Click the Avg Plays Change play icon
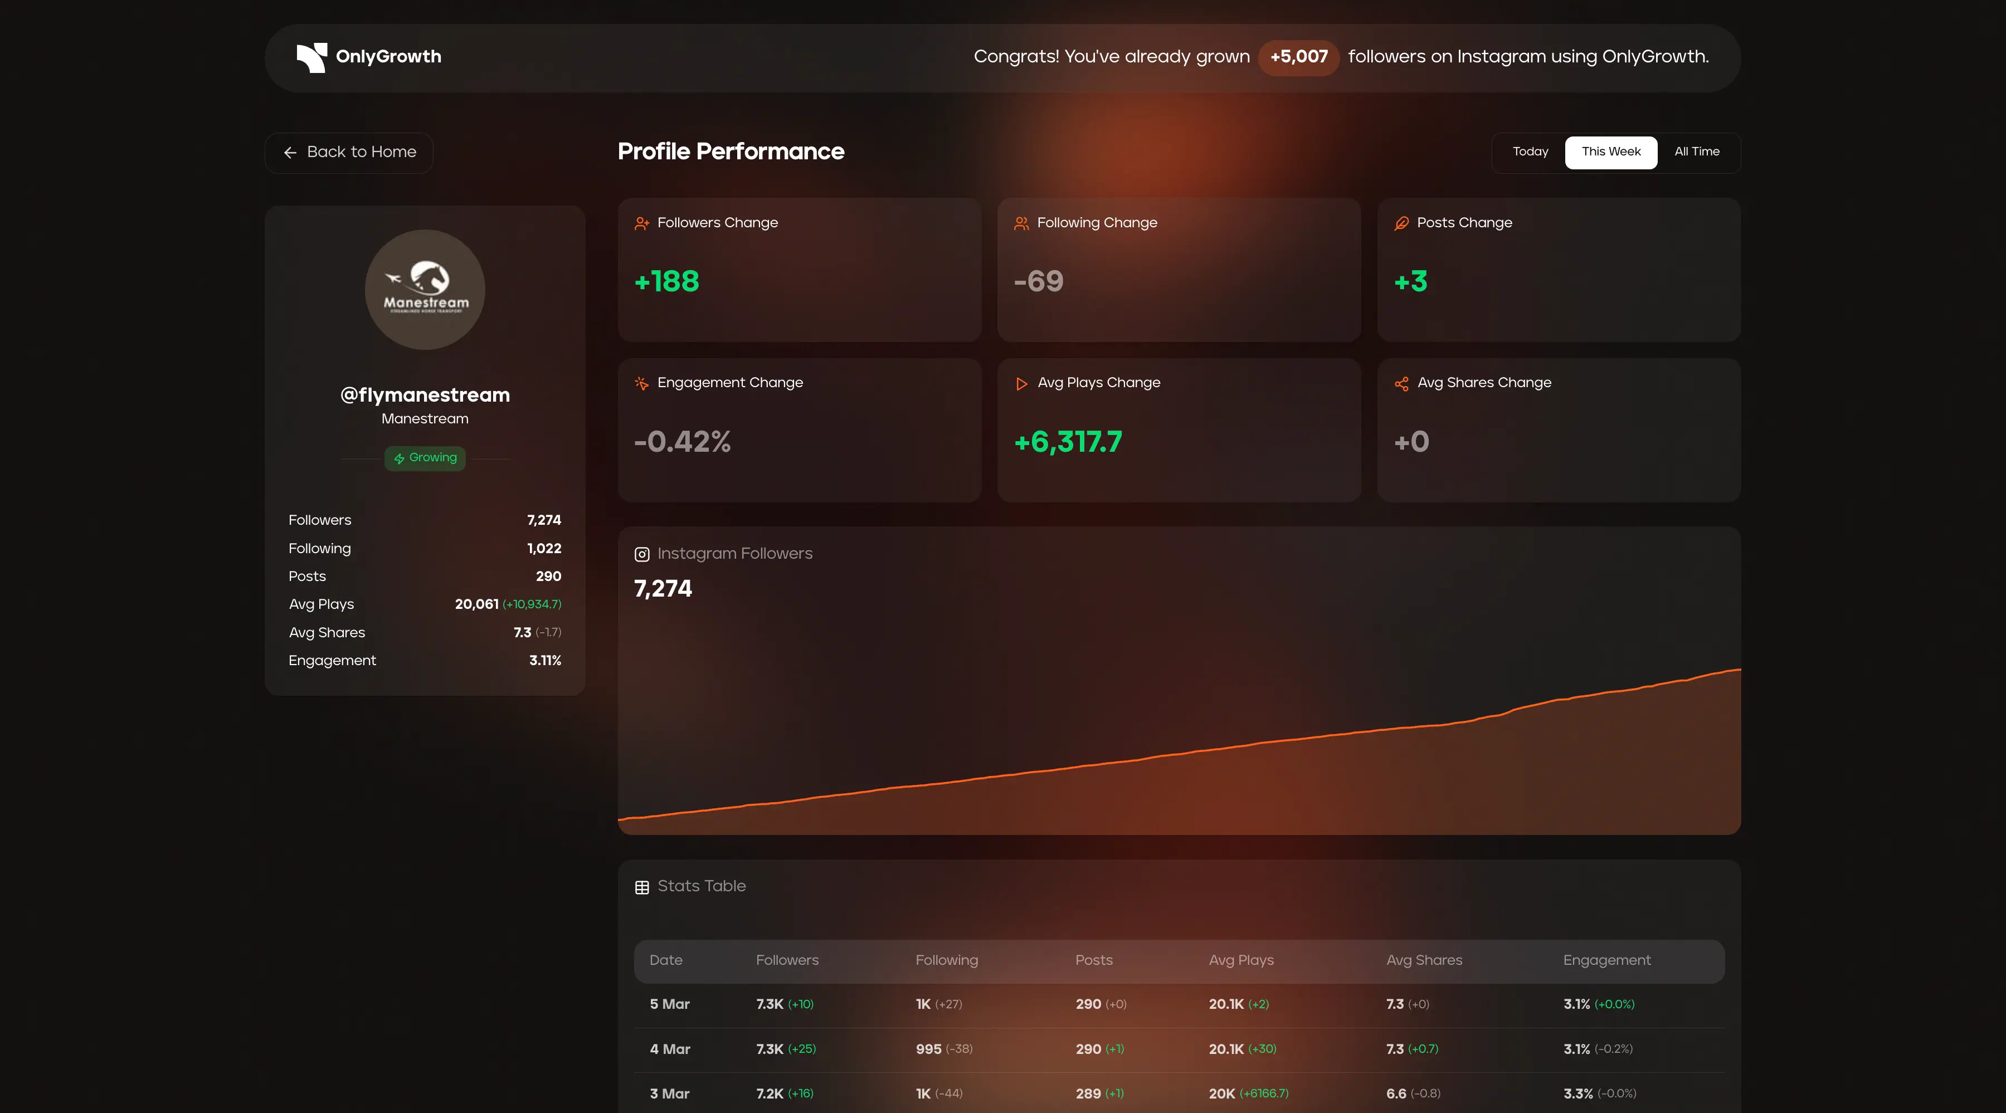This screenshot has width=2006, height=1113. [1021, 384]
